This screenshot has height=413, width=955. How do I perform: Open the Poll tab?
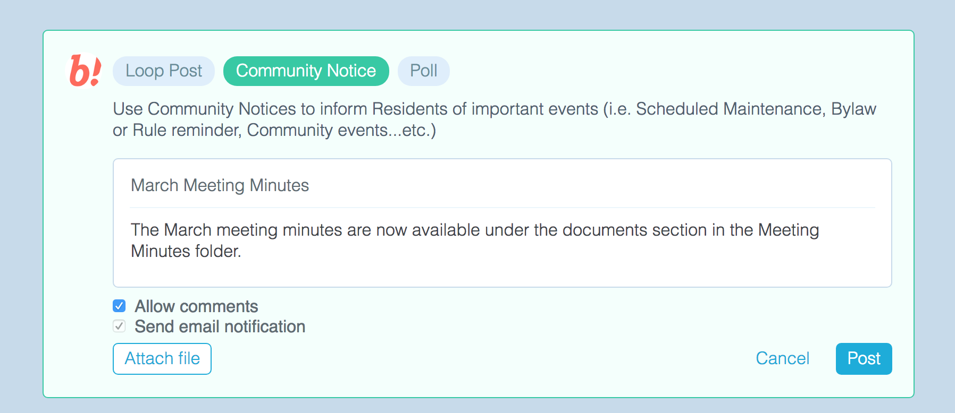423,71
